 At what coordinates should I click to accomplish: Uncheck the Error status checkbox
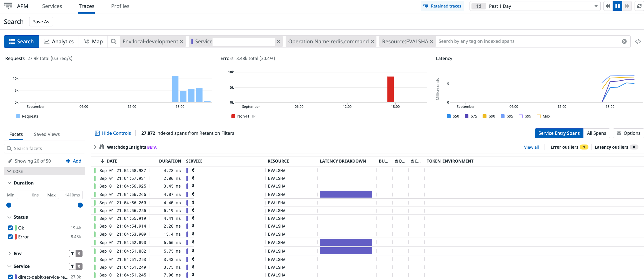10,237
